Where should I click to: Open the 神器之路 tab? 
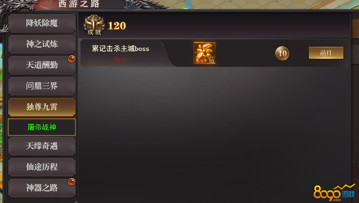[42, 188]
